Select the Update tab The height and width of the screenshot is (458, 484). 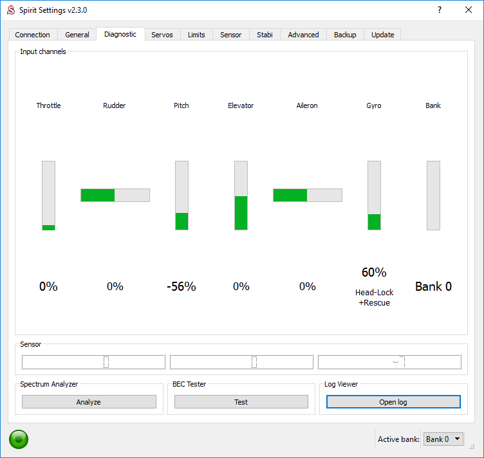click(382, 35)
